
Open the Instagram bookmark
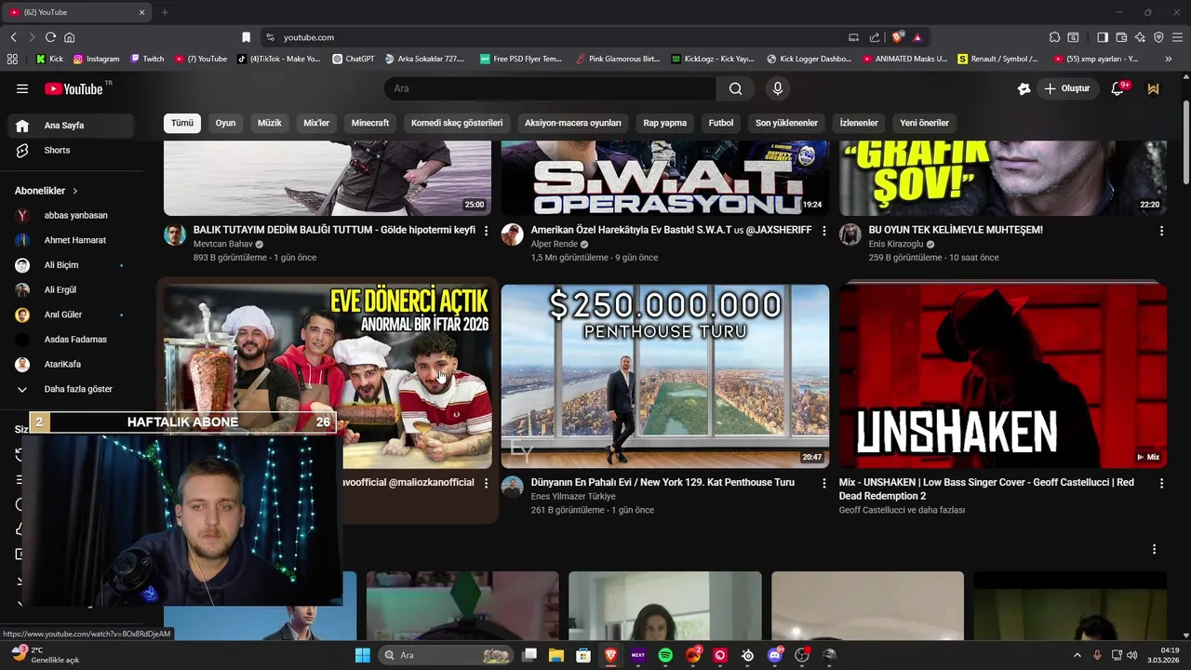coord(96,59)
